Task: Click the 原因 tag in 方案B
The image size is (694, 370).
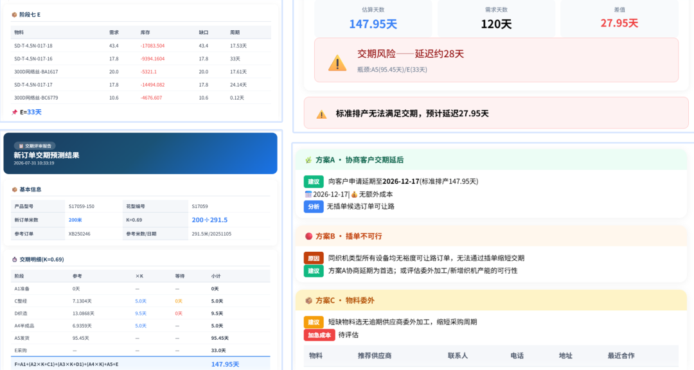Action: point(314,258)
